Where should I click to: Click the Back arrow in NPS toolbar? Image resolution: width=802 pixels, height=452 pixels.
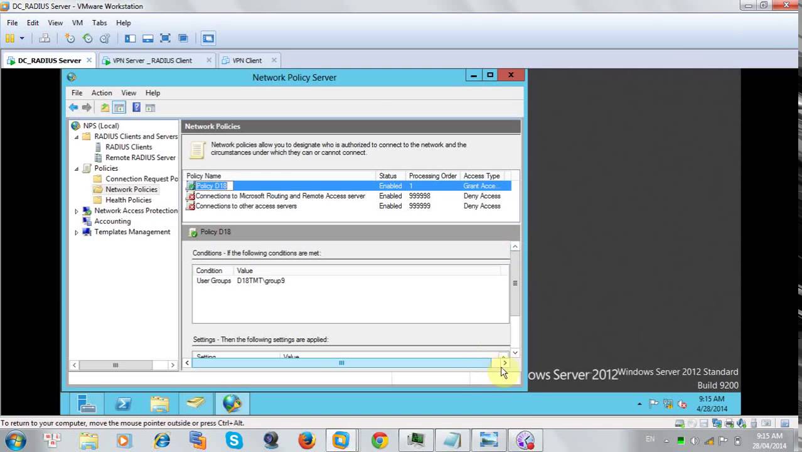click(73, 107)
